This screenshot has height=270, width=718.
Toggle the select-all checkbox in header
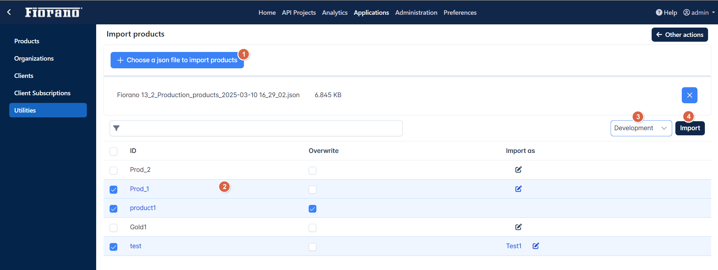click(x=113, y=151)
